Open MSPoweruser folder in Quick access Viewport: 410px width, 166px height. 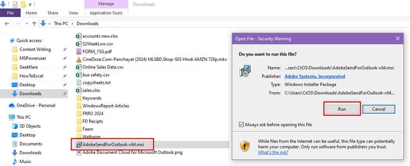(x=33, y=58)
